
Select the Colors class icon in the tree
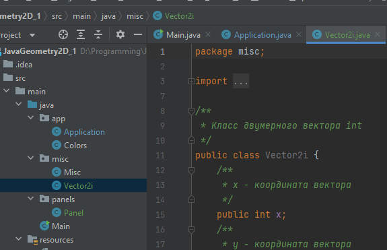[57, 145]
